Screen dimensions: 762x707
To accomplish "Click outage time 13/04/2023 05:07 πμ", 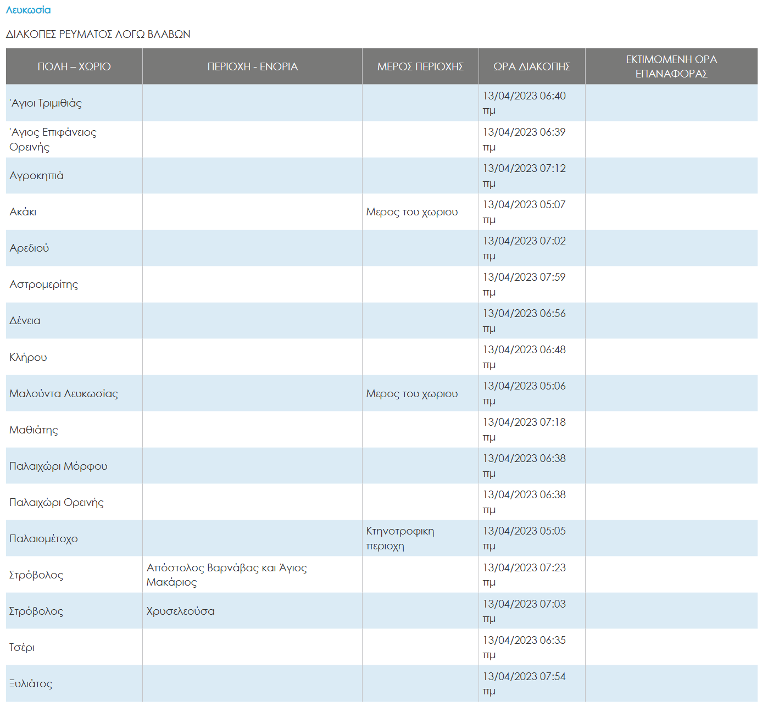I will tap(532, 212).
